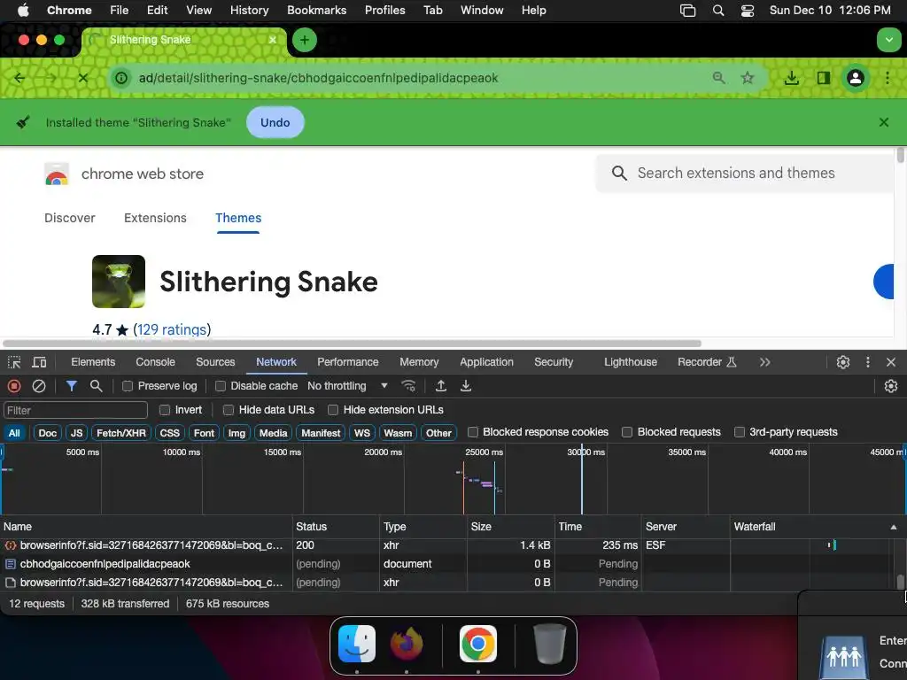Image resolution: width=907 pixels, height=680 pixels.
Task: Open Network panel settings gear
Action: click(891, 386)
